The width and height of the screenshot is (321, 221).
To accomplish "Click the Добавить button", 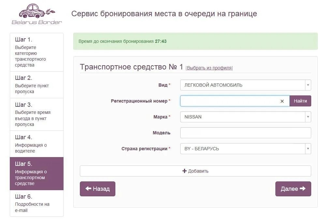I will 196,171.
